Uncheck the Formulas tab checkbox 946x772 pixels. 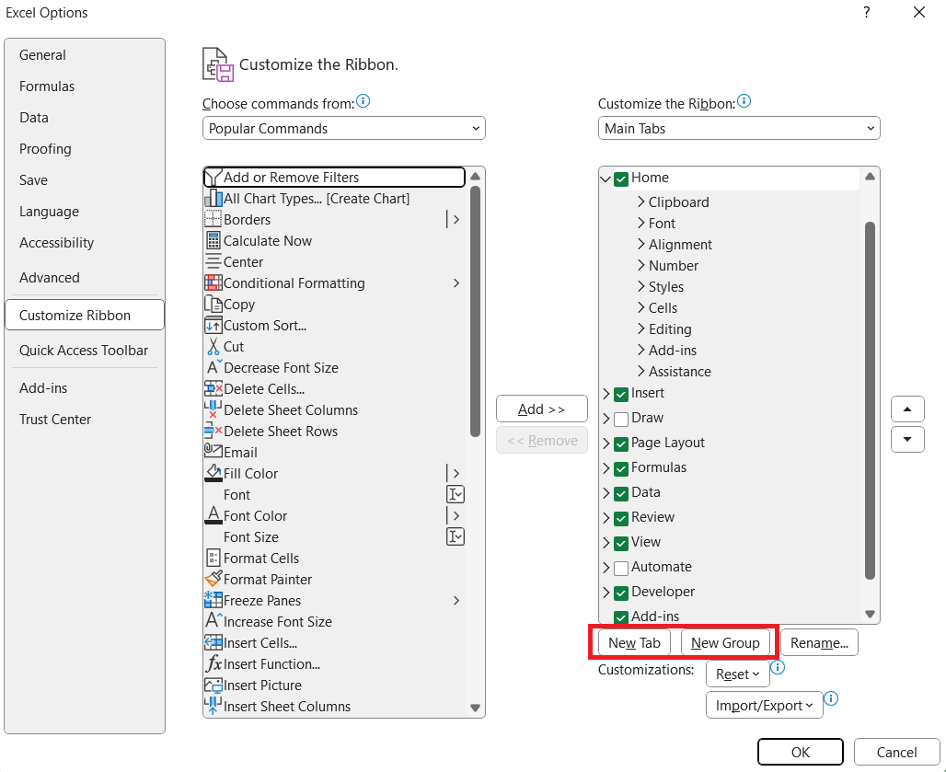[x=621, y=468]
